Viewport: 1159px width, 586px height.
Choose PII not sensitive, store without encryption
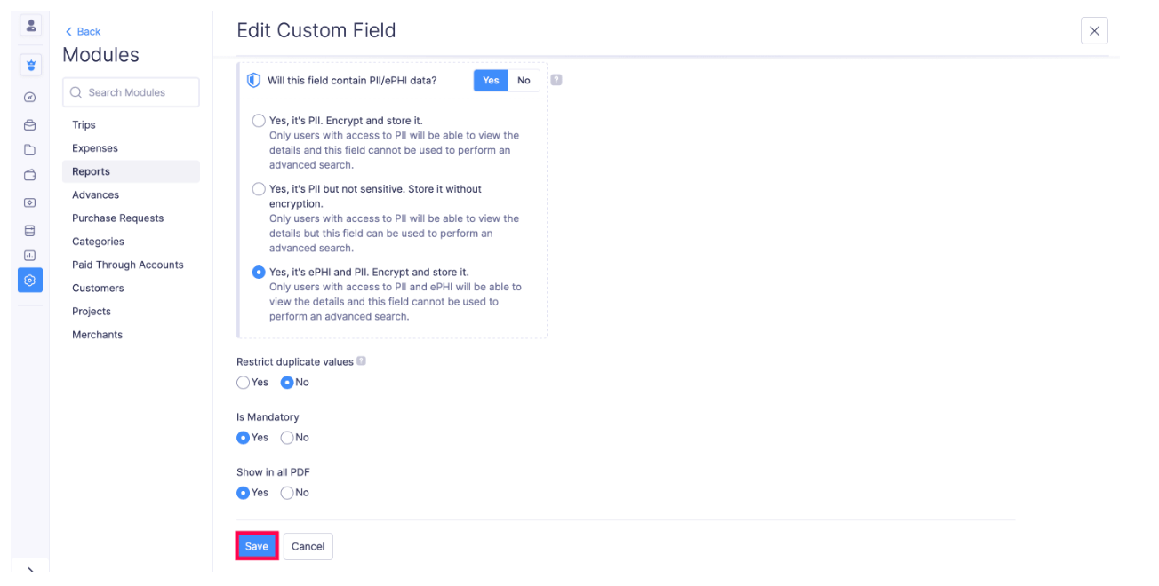(x=259, y=189)
